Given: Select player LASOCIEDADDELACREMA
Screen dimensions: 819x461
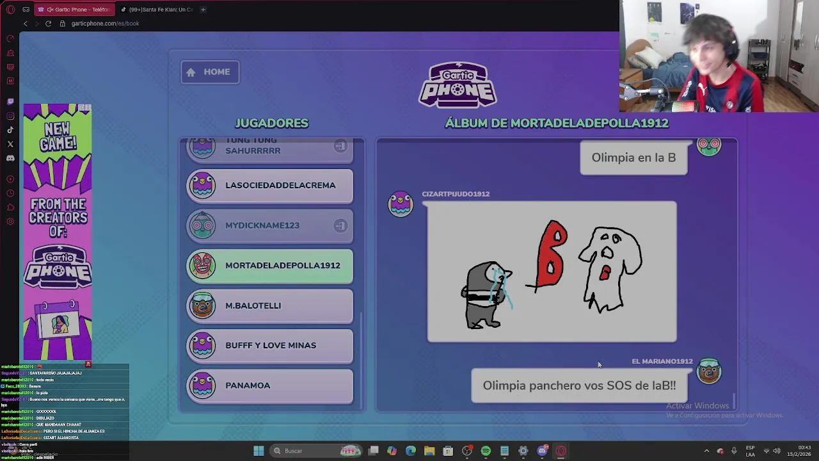Looking at the screenshot, I should 269,186.
